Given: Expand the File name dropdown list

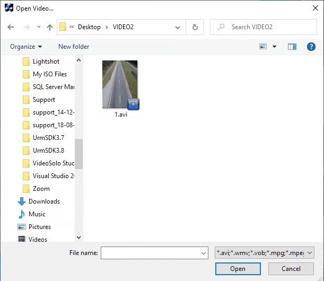Looking at the screenshot, I should (203, 253).
